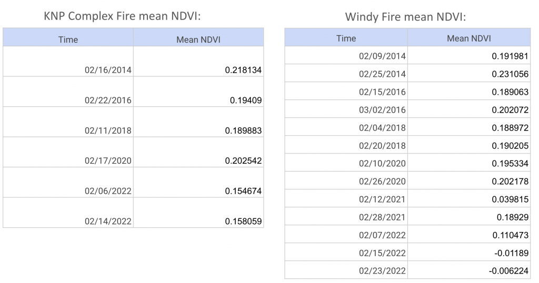Select the 02/14/2022 date cell

pyautogui.click(x=108, y=222)
